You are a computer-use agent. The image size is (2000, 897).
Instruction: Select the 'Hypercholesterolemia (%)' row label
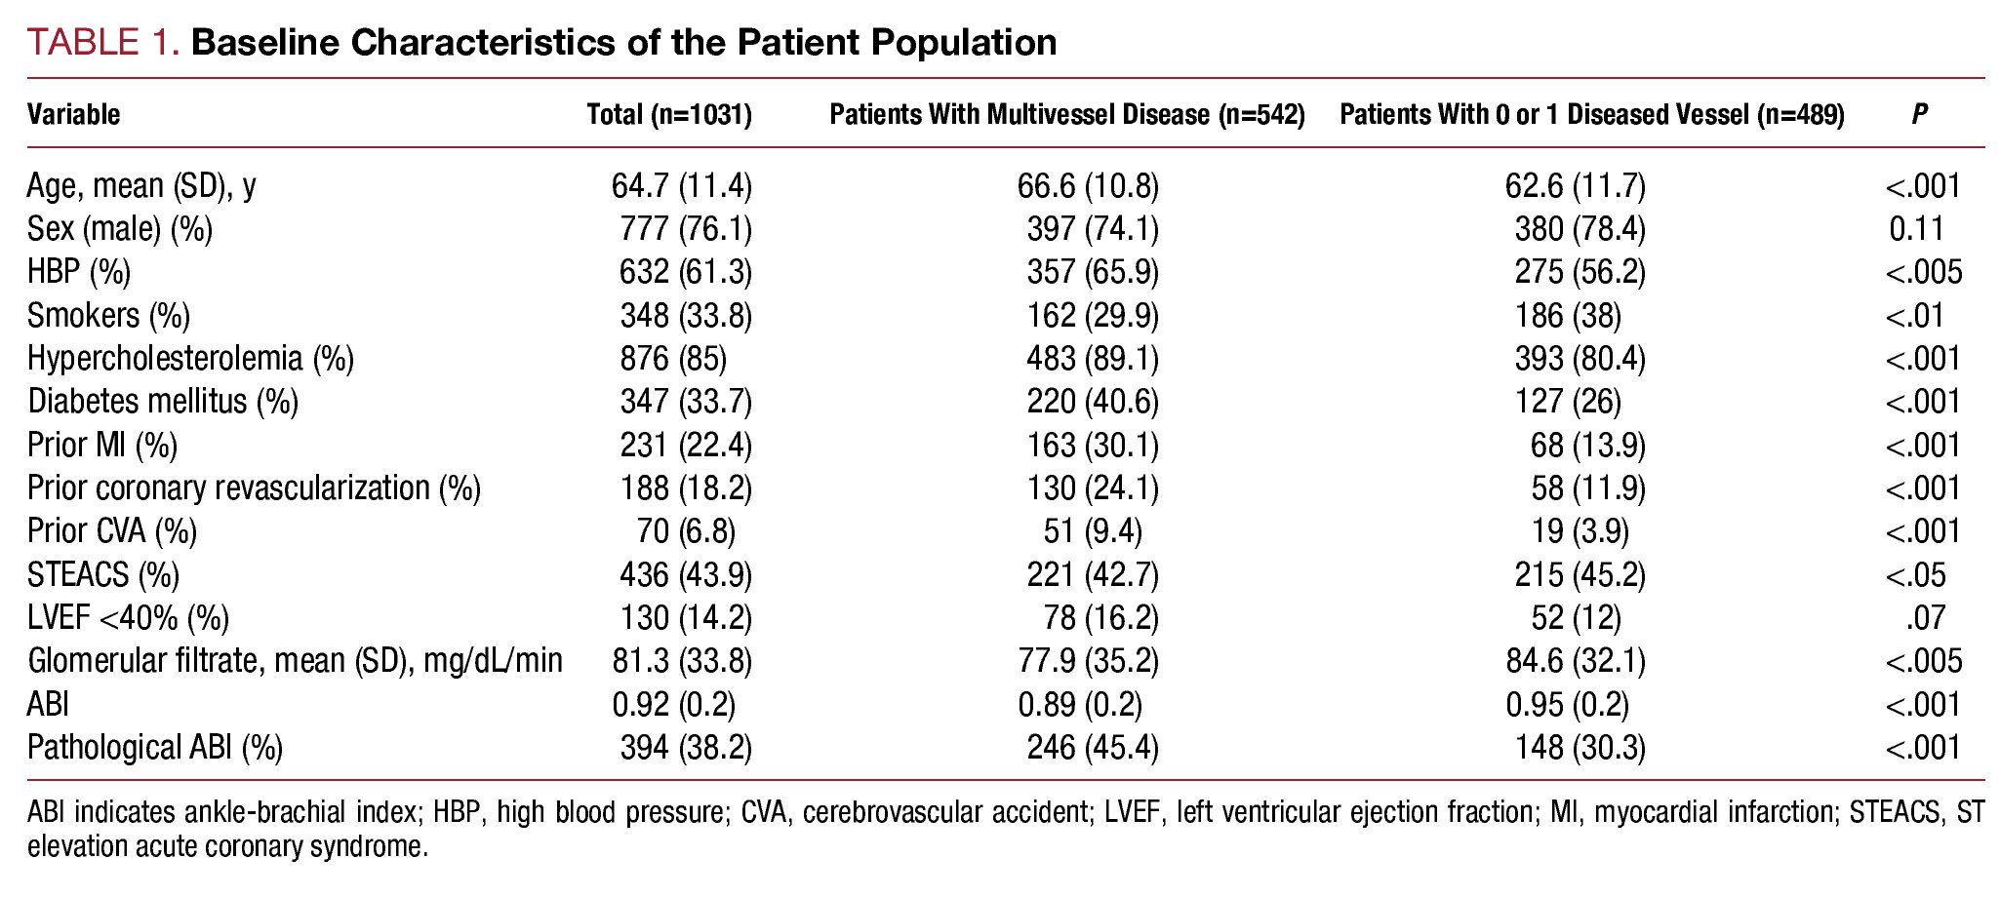coord(190,359)
